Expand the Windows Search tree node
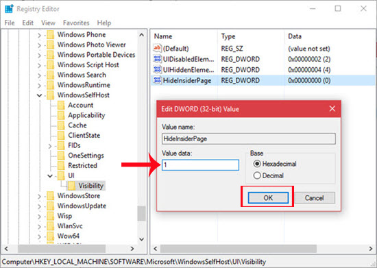This screenshot has width=377, height=268. (x=39, y=75)
